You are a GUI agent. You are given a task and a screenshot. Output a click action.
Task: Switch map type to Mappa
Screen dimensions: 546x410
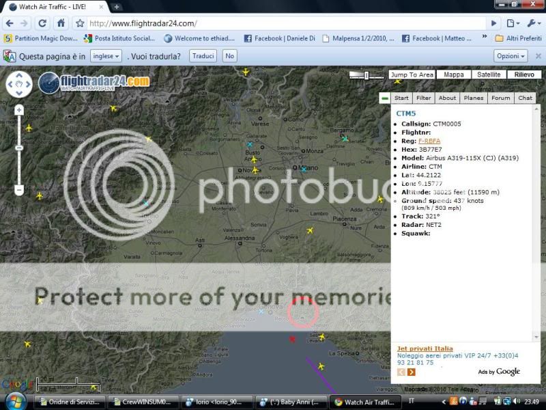(454, 74)
